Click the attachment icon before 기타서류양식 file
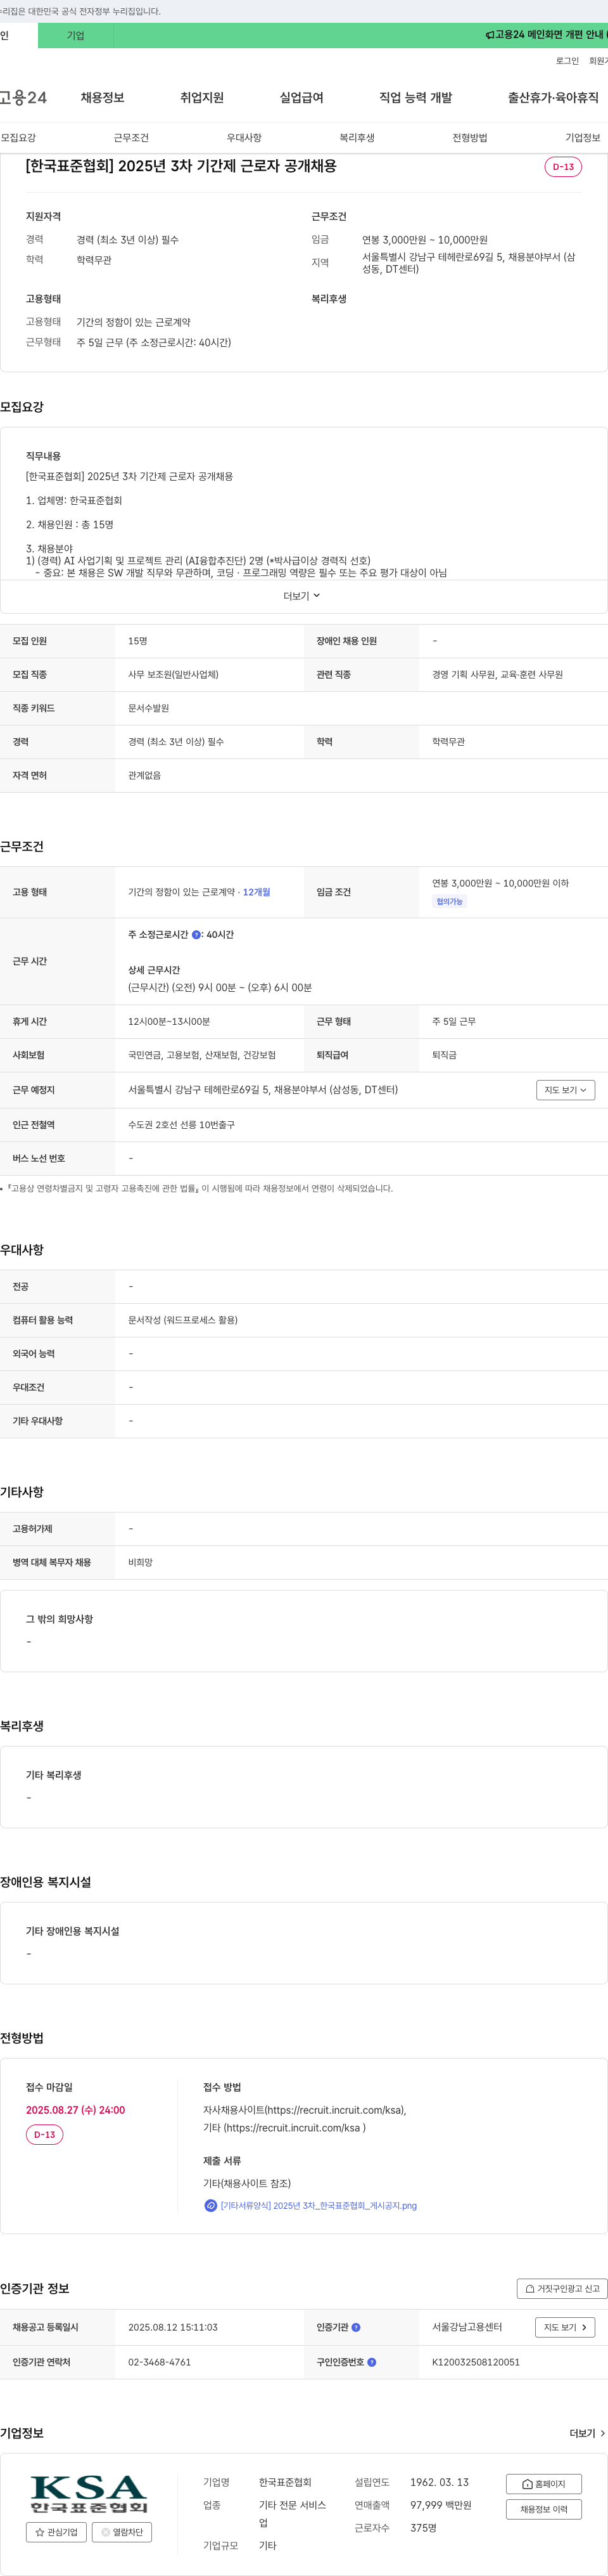 tap(211, 2205)
